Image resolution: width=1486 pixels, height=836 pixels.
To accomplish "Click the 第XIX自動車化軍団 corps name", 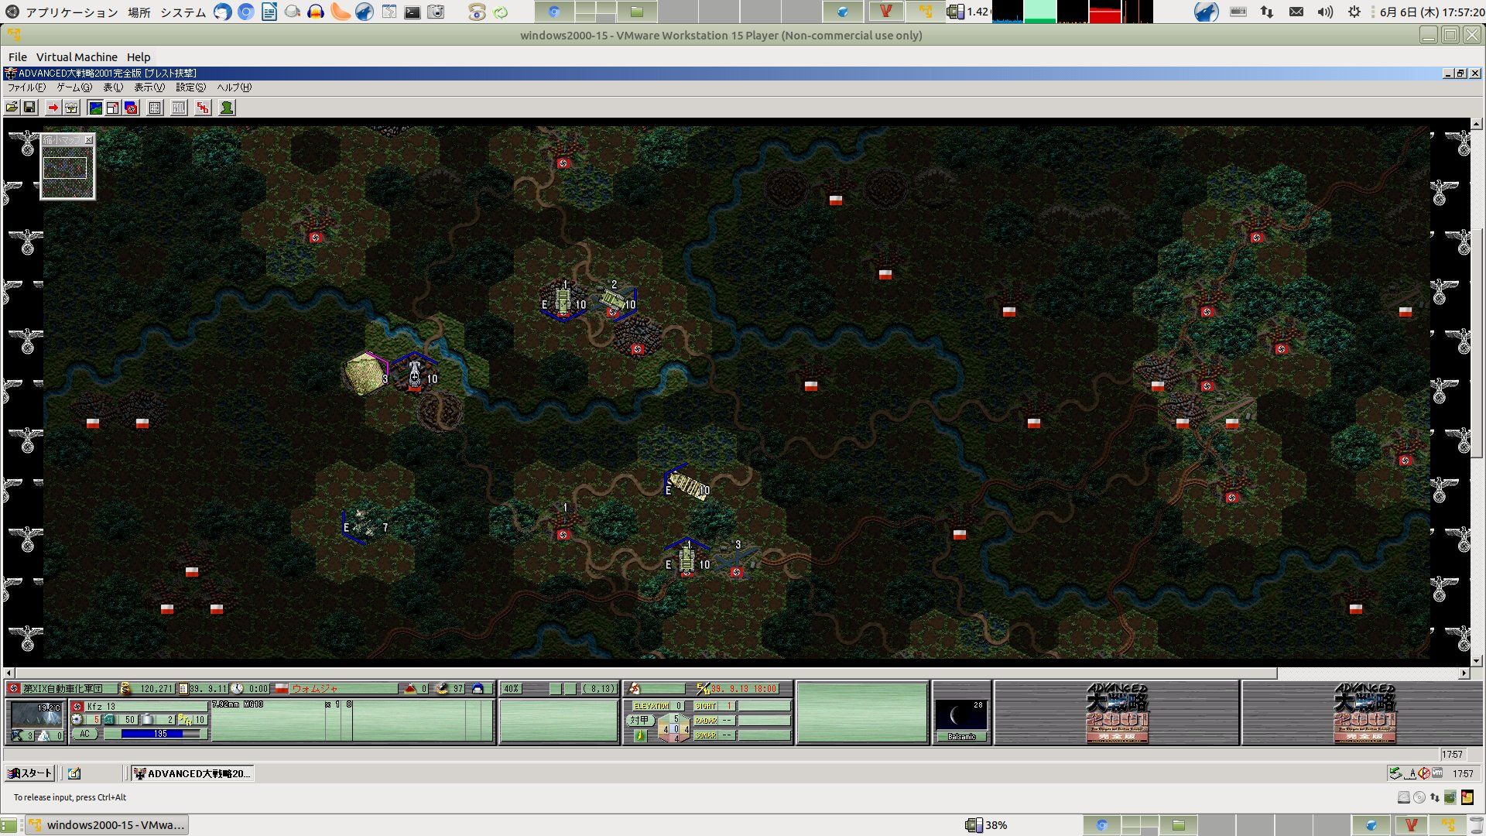I will (63, 689).
